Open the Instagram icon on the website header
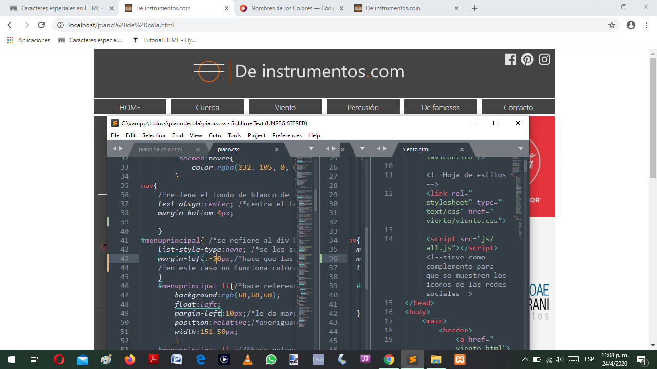This screenshot has width=657, height=369. point(544,60)
